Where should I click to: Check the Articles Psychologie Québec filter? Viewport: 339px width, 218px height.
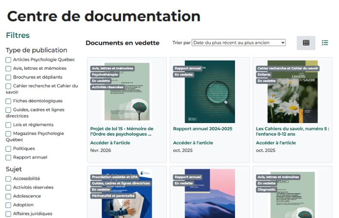point(8,60)
